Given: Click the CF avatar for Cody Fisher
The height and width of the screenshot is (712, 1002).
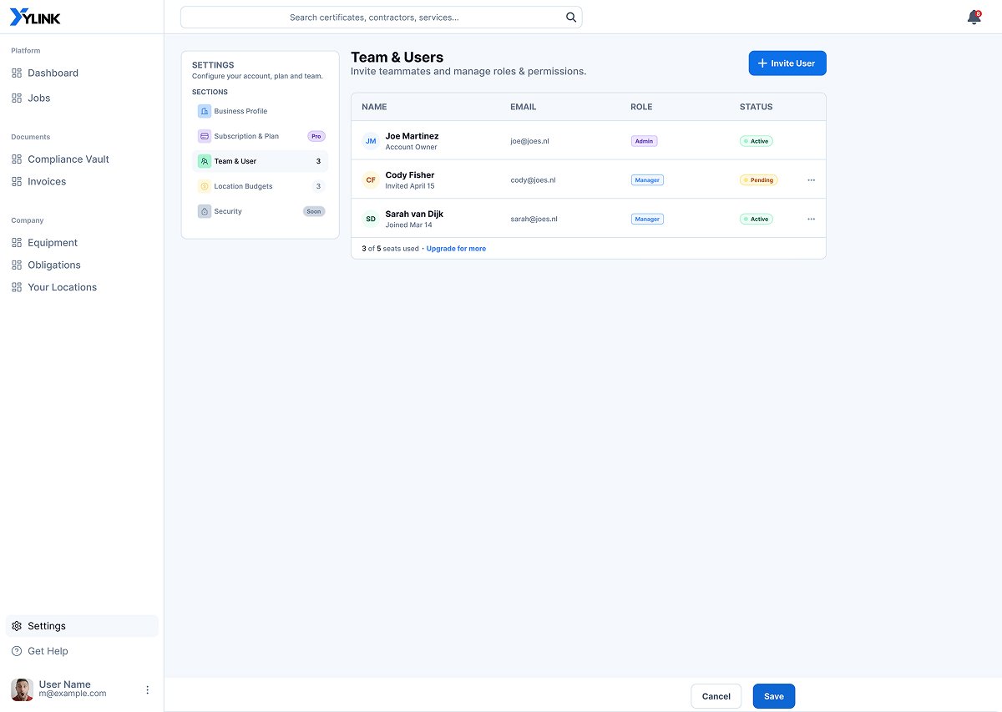Looking at the screenshot, I should click(x=371, y=179).
